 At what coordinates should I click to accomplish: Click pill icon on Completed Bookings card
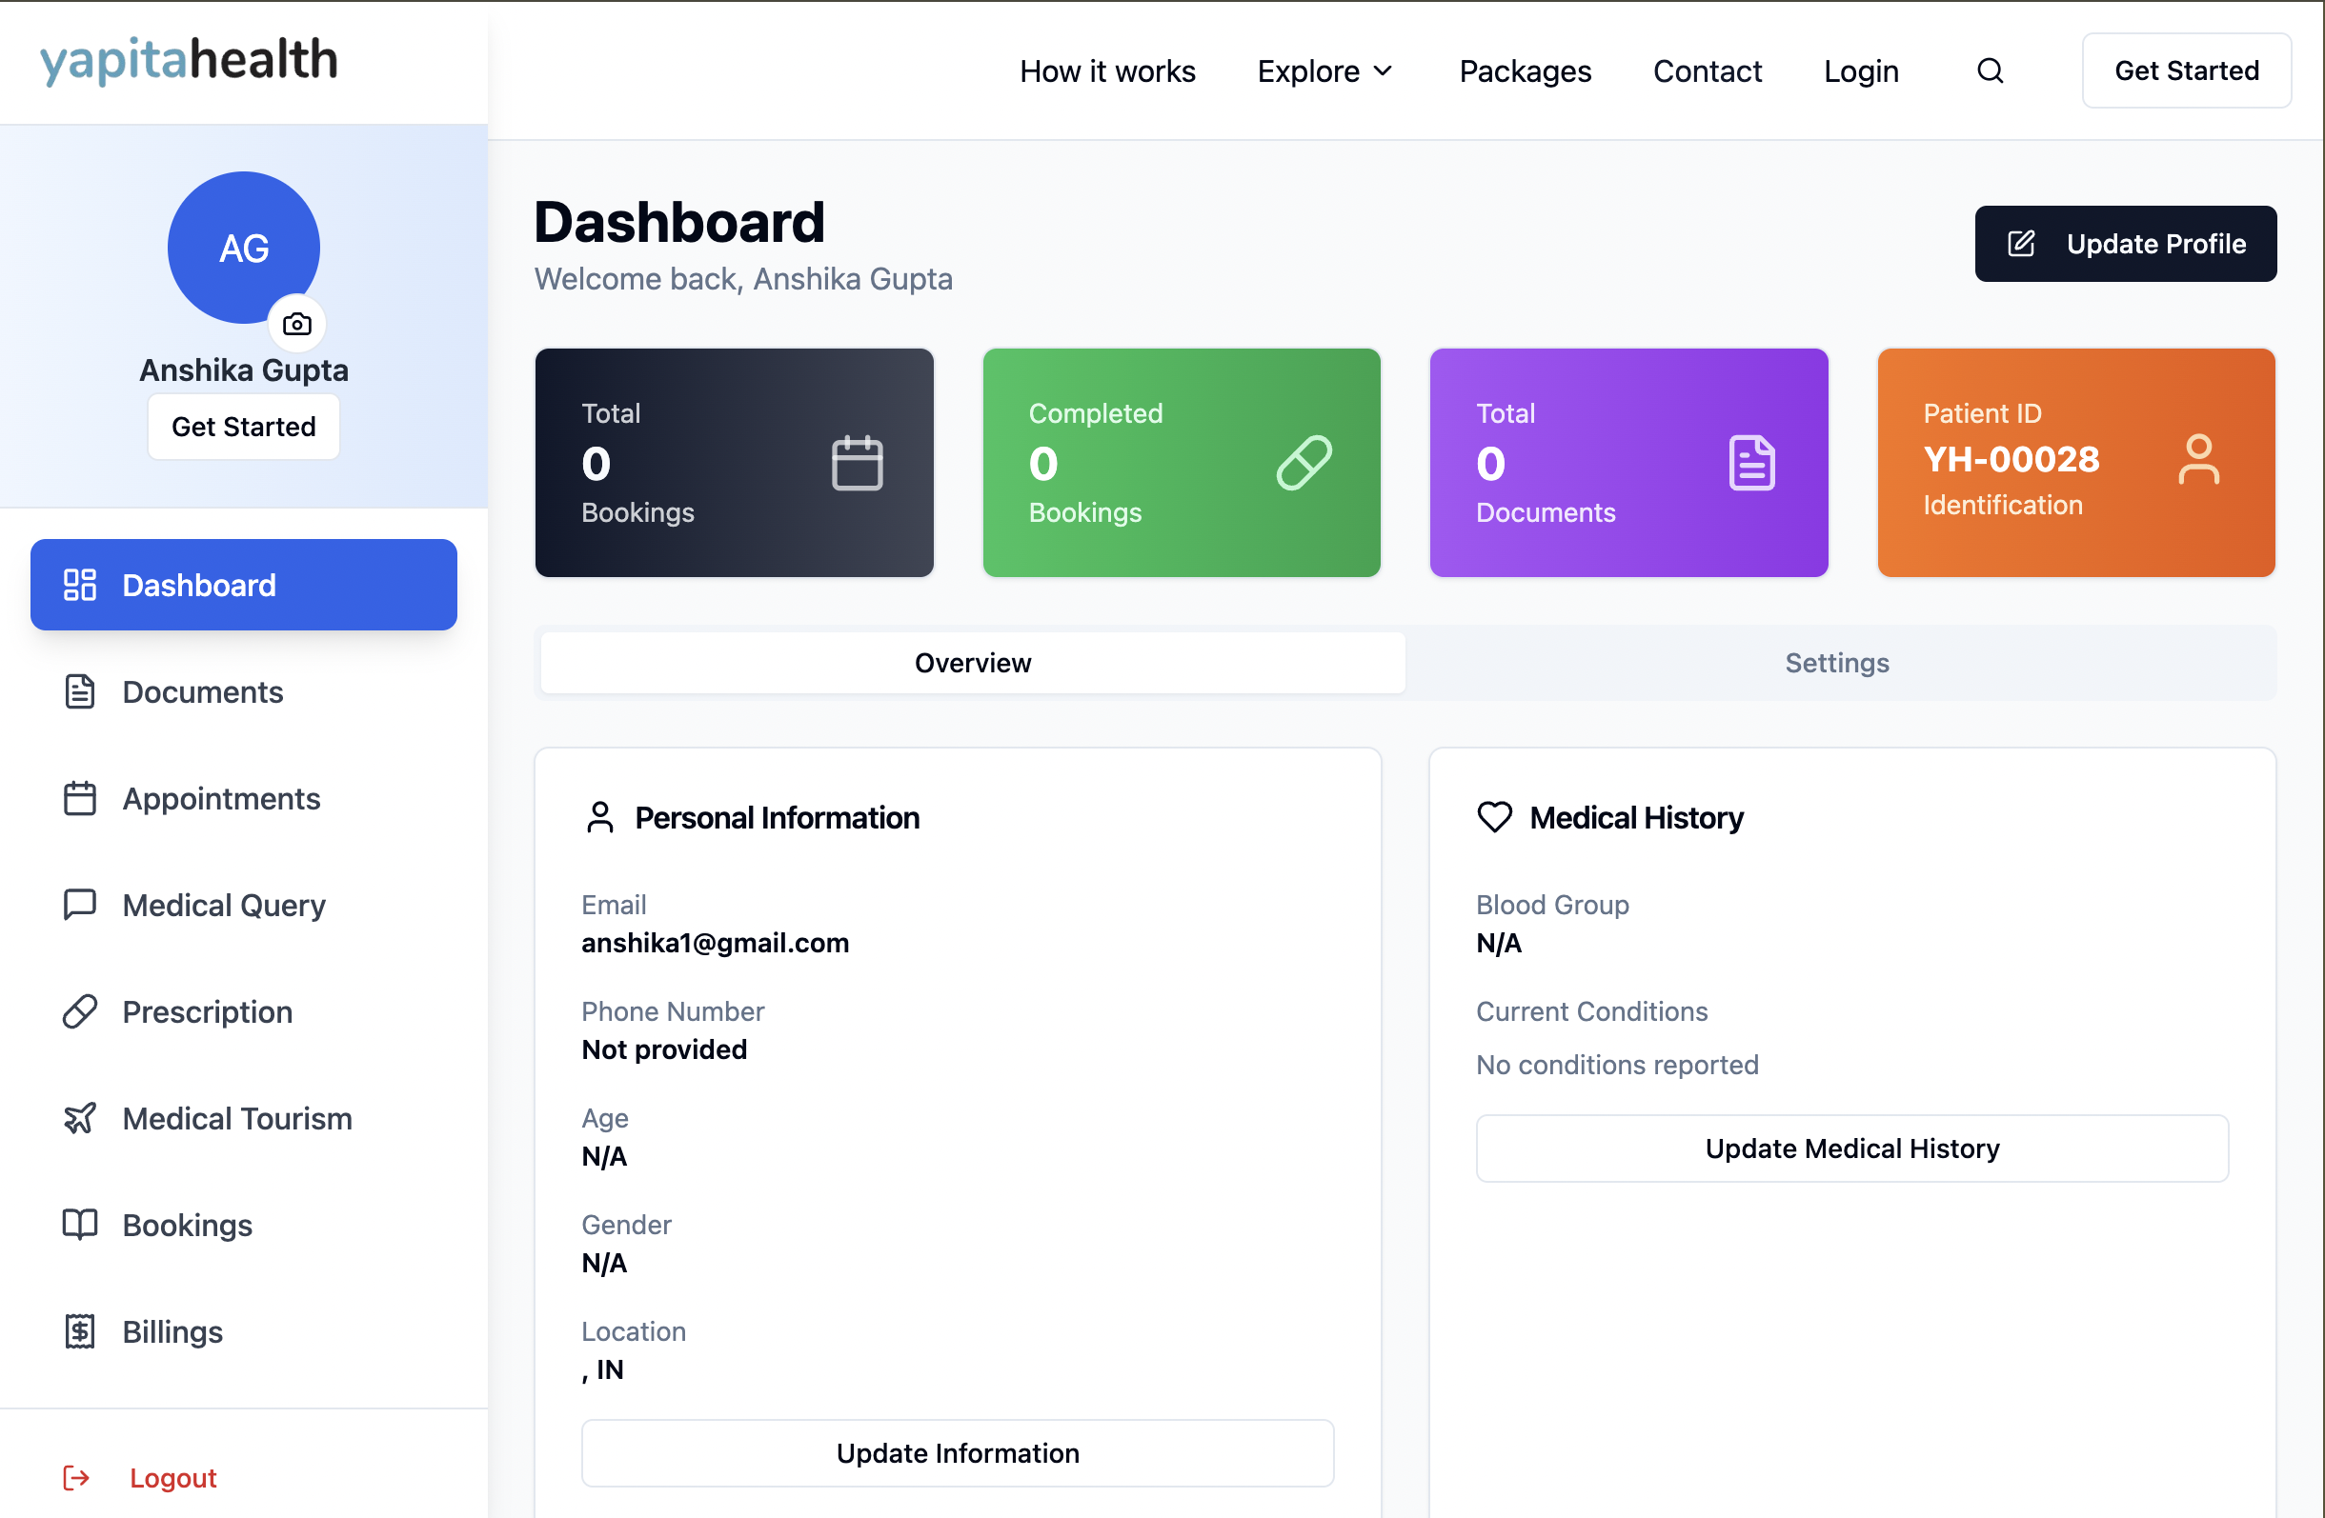click(x=1304, y=462)
